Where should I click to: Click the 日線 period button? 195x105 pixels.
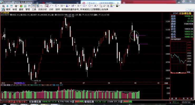pos(166,83)
